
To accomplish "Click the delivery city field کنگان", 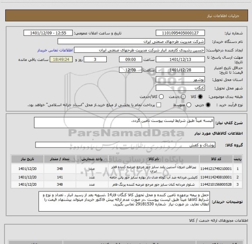I will (x=180, y=88).
